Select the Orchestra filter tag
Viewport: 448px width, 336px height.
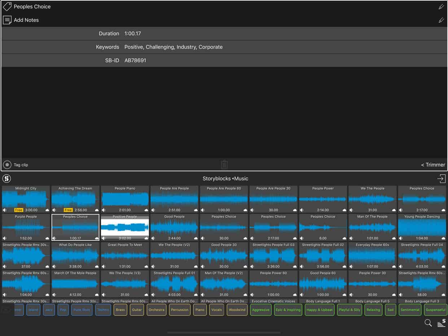[x=157, y=310]
